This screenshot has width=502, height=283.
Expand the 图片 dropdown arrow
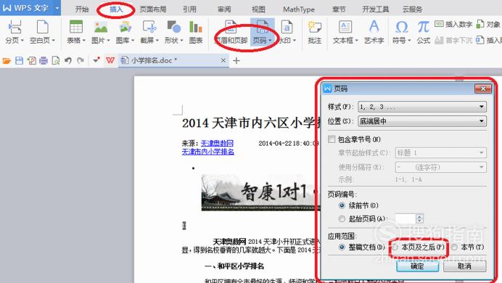point(108,41)
